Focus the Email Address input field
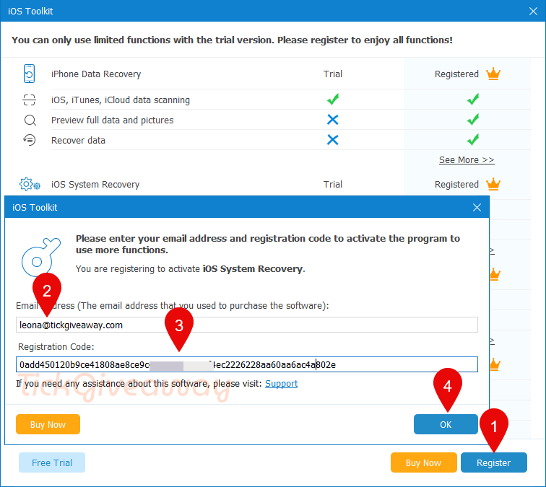This screenshot has height=487, width=546. tap(247, 325)
